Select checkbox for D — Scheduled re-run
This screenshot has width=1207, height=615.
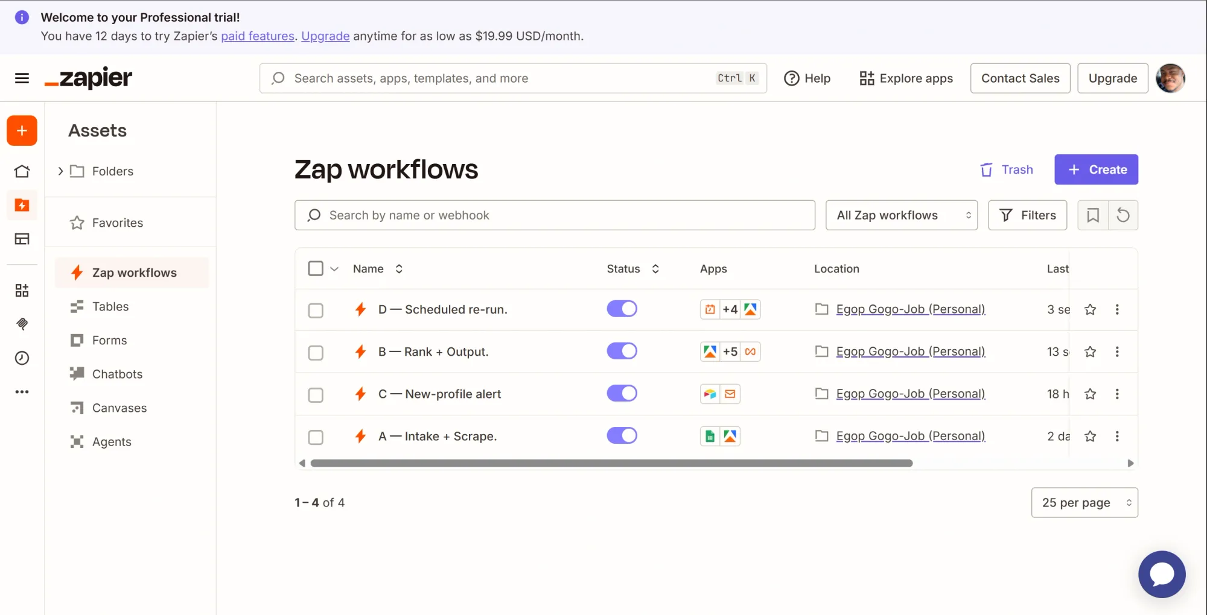[316, 311]
